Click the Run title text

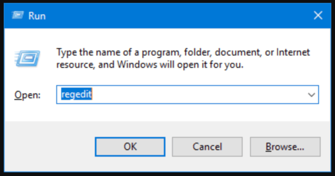tap(37, 16)
